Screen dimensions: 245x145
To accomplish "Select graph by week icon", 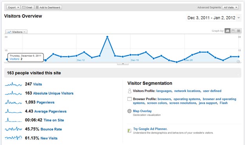I will click(x=233, y=31).
